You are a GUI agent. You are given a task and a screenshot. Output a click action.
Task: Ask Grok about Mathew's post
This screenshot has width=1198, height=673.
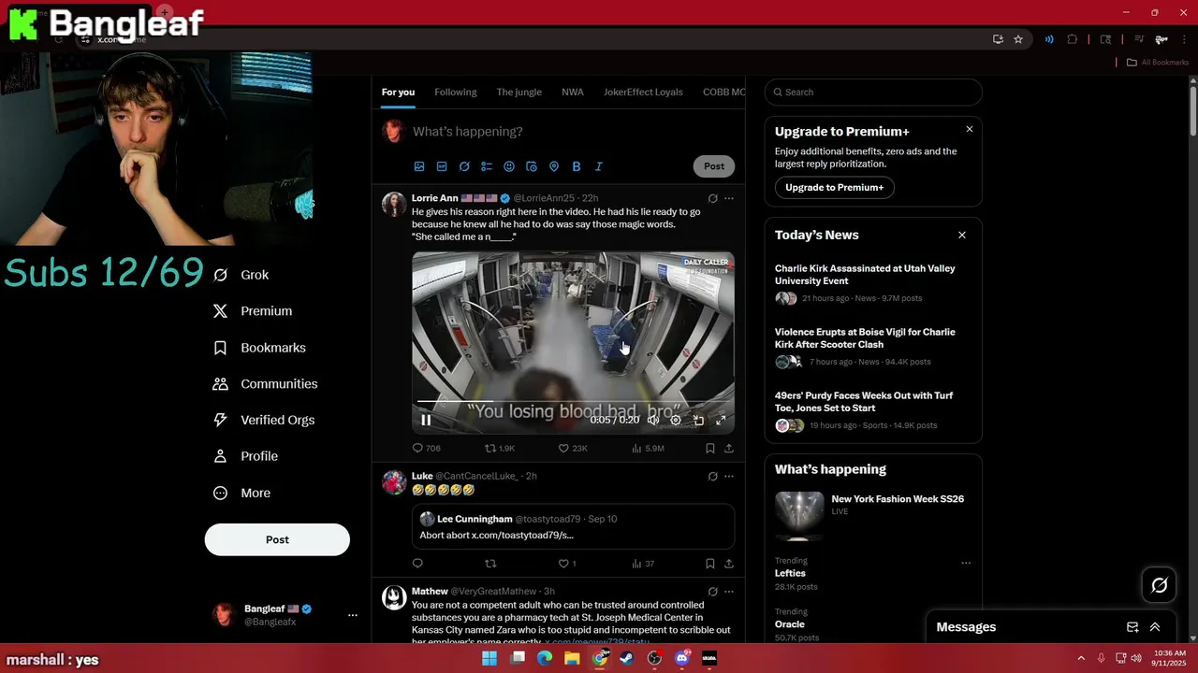point(712,592)
